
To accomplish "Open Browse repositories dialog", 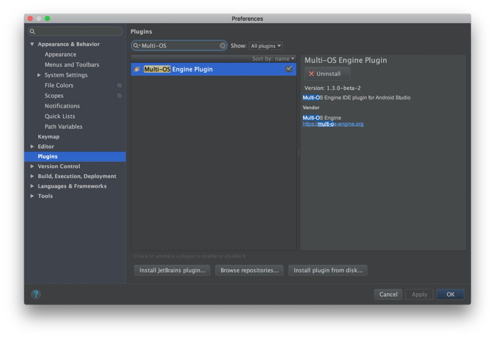I will click(249, 270).
